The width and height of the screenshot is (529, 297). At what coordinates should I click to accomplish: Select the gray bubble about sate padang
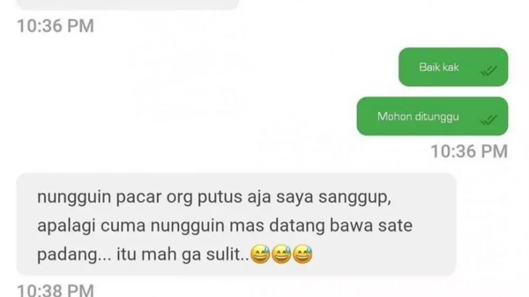click(x=236, y=224)
